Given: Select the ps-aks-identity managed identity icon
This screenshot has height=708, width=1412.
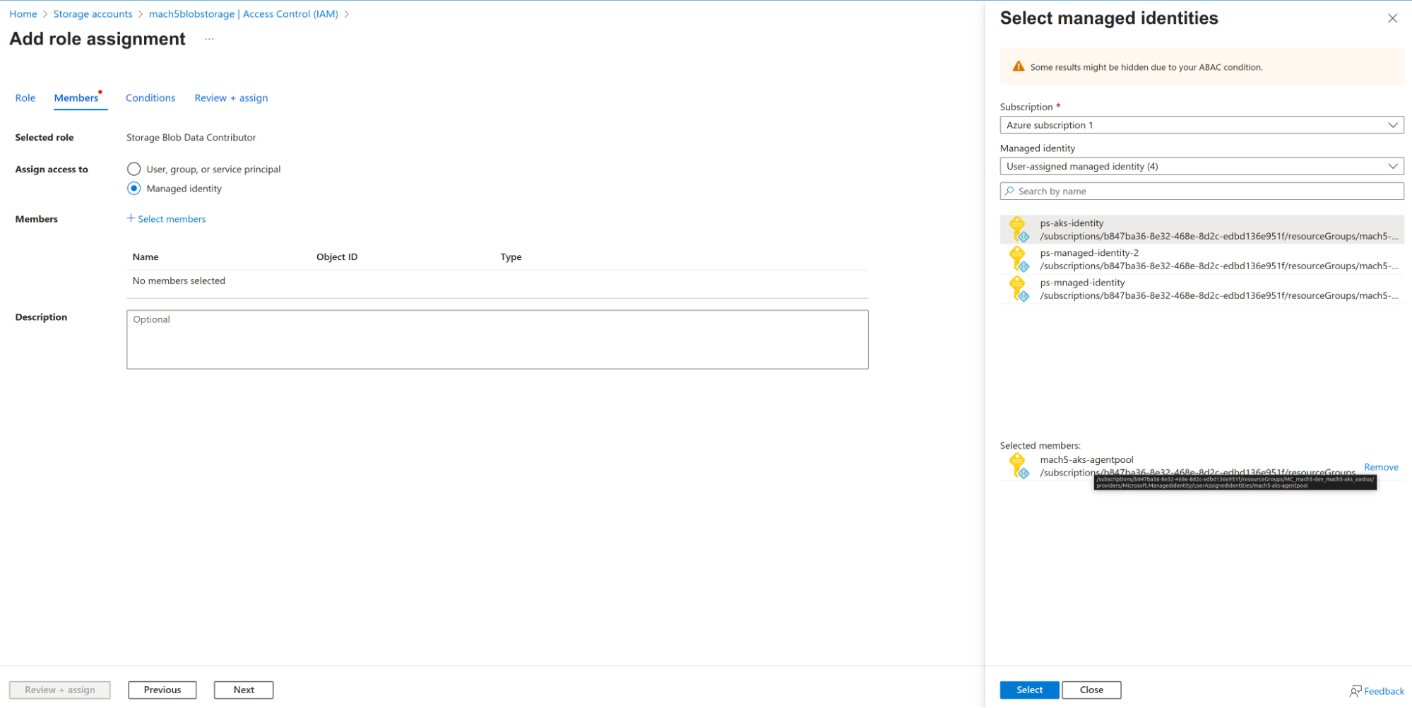Looking at the screenshot, I should (1019, 229).
